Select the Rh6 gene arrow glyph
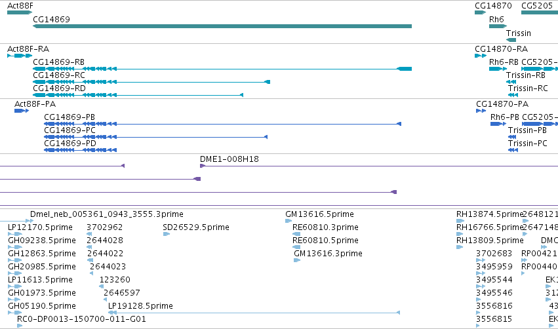This screenshot has height=329, width=558. [x=498, y=26]
